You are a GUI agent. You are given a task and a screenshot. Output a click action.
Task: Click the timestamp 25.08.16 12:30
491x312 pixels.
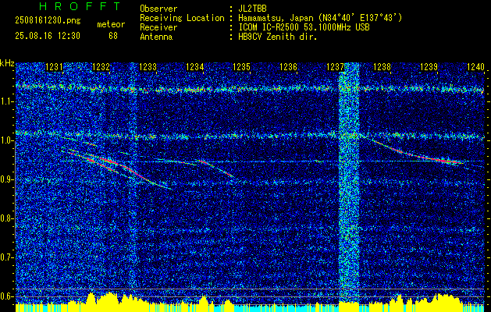[x=48, y=36]
